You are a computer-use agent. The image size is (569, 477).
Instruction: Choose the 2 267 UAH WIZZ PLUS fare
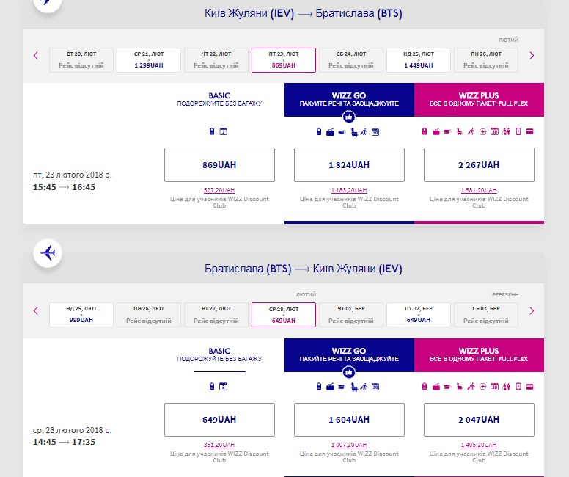[479, 165]
